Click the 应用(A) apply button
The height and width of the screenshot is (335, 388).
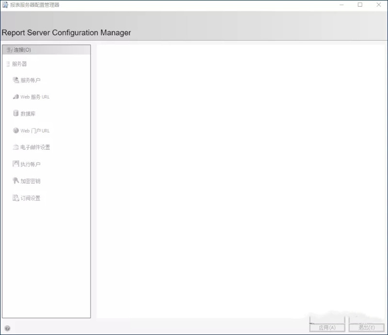327,328
